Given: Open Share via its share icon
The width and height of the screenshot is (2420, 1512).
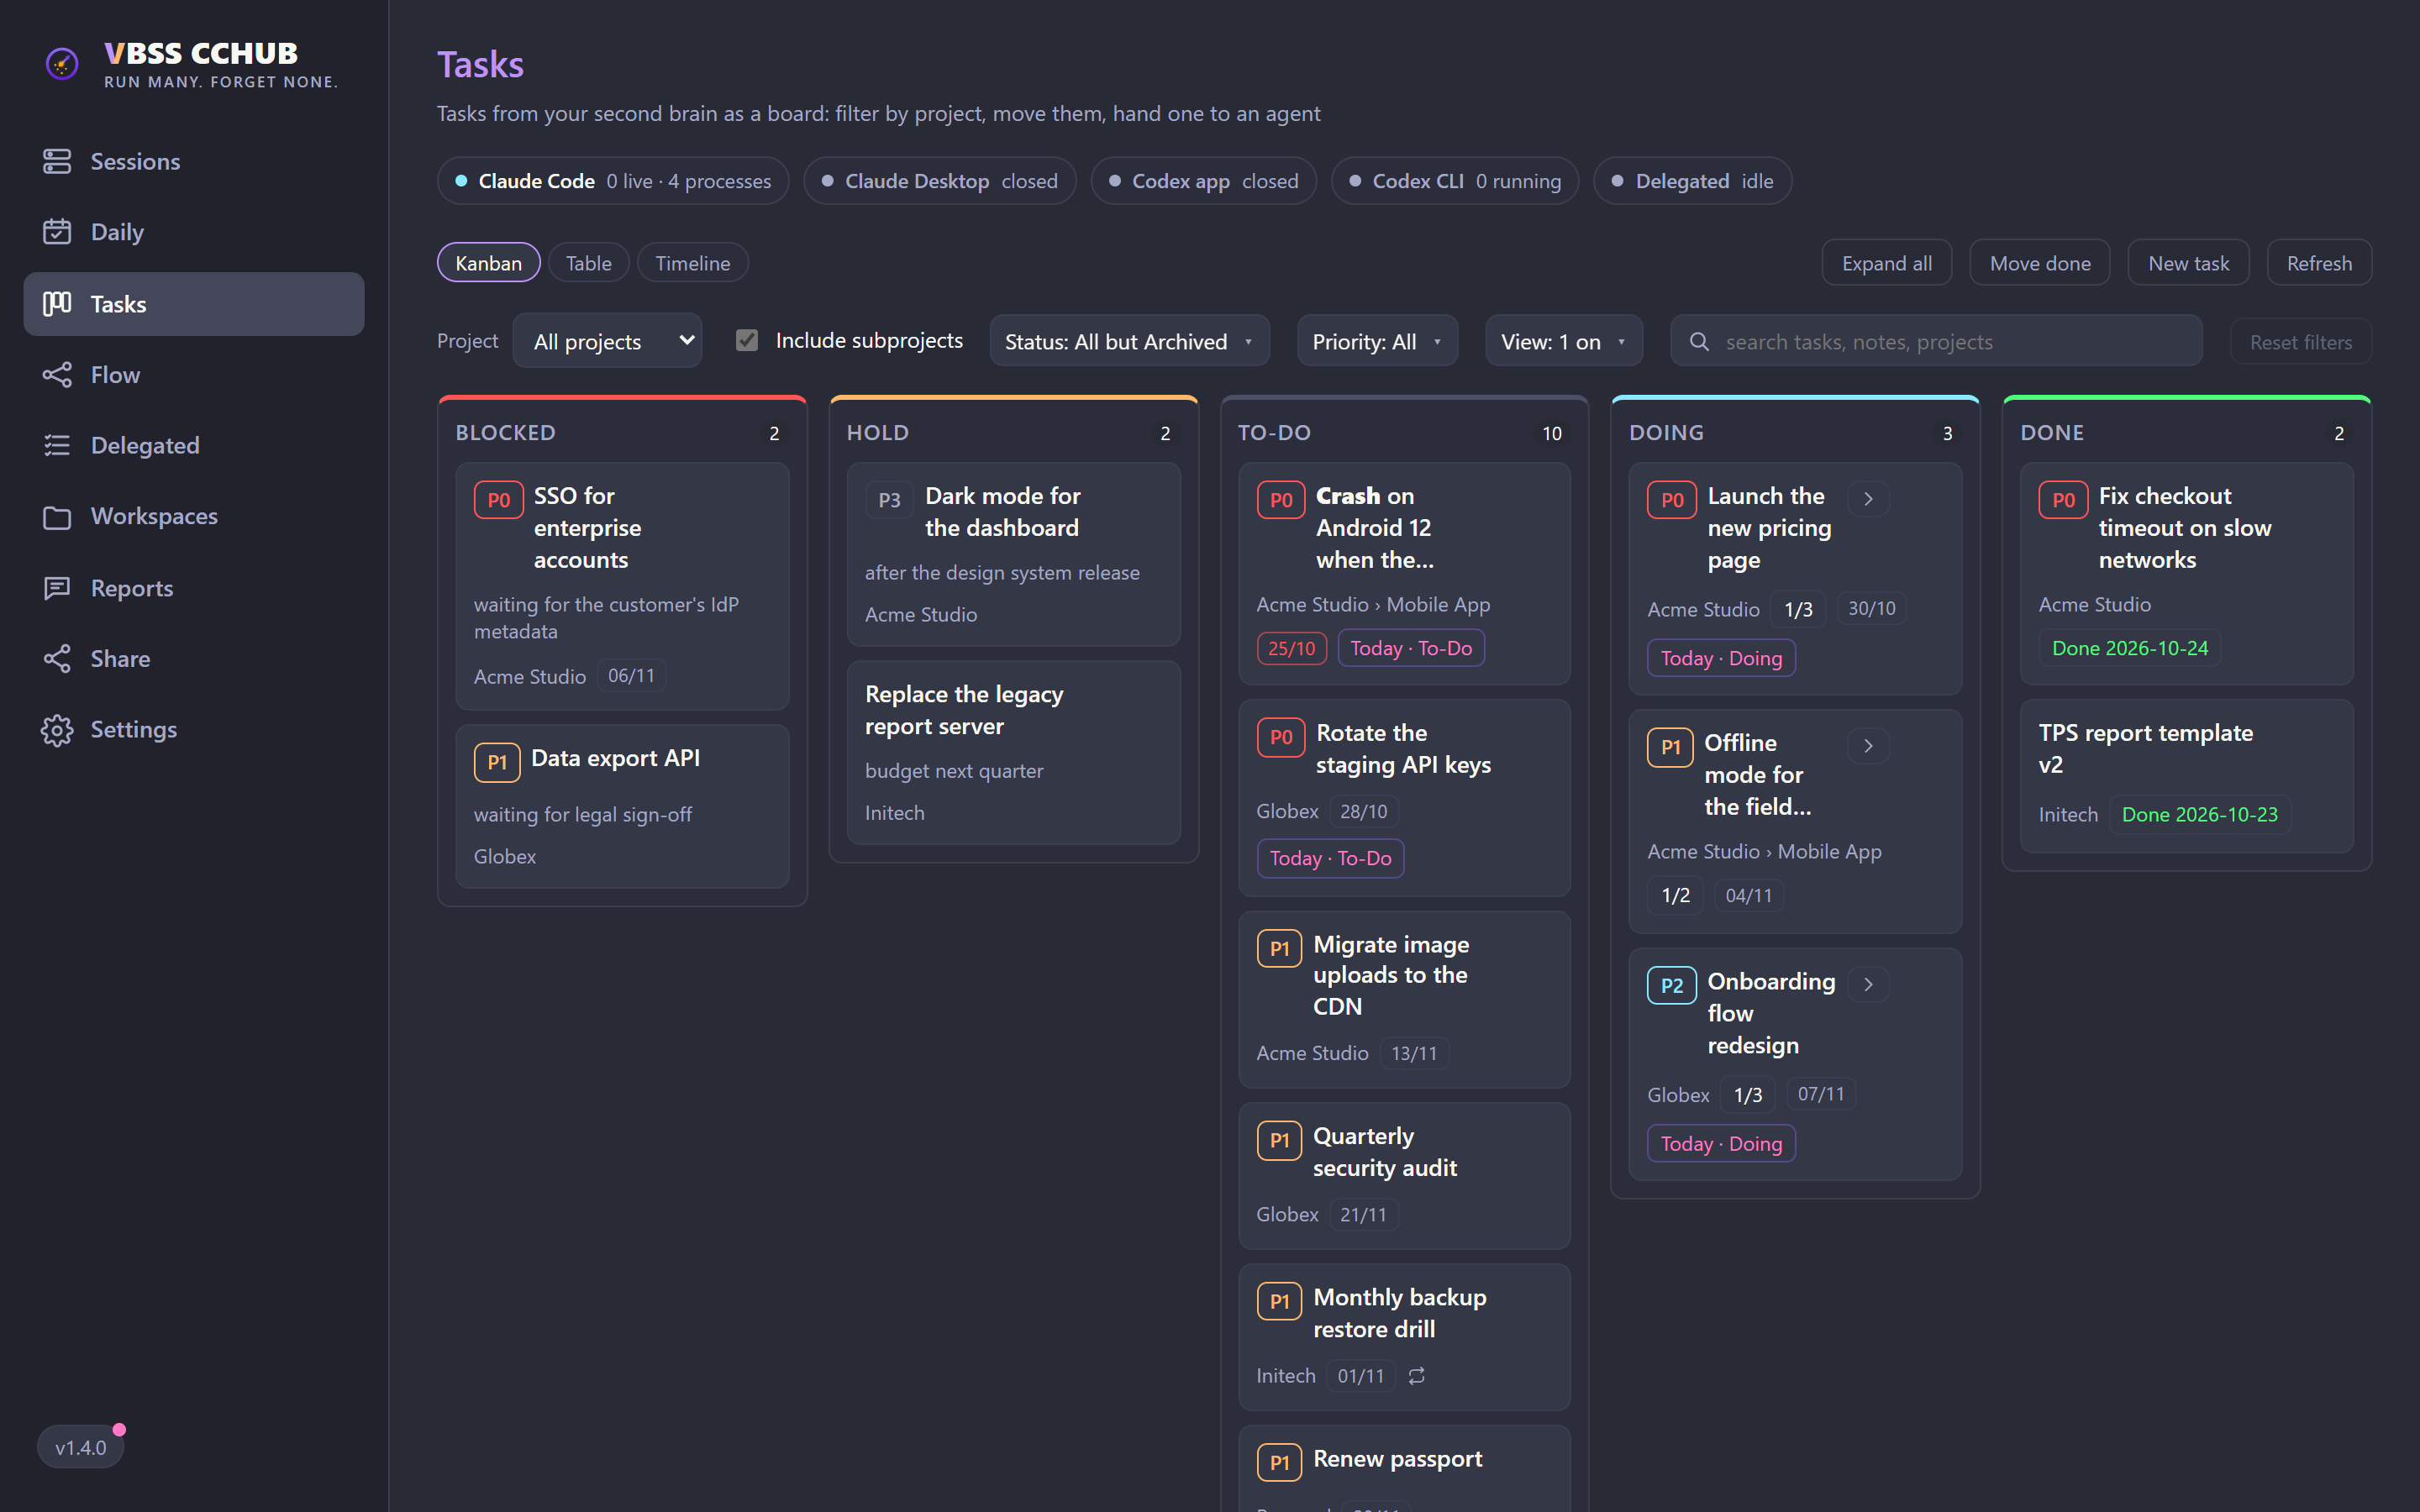Looking at the screenshot, I should coord(57,658).
